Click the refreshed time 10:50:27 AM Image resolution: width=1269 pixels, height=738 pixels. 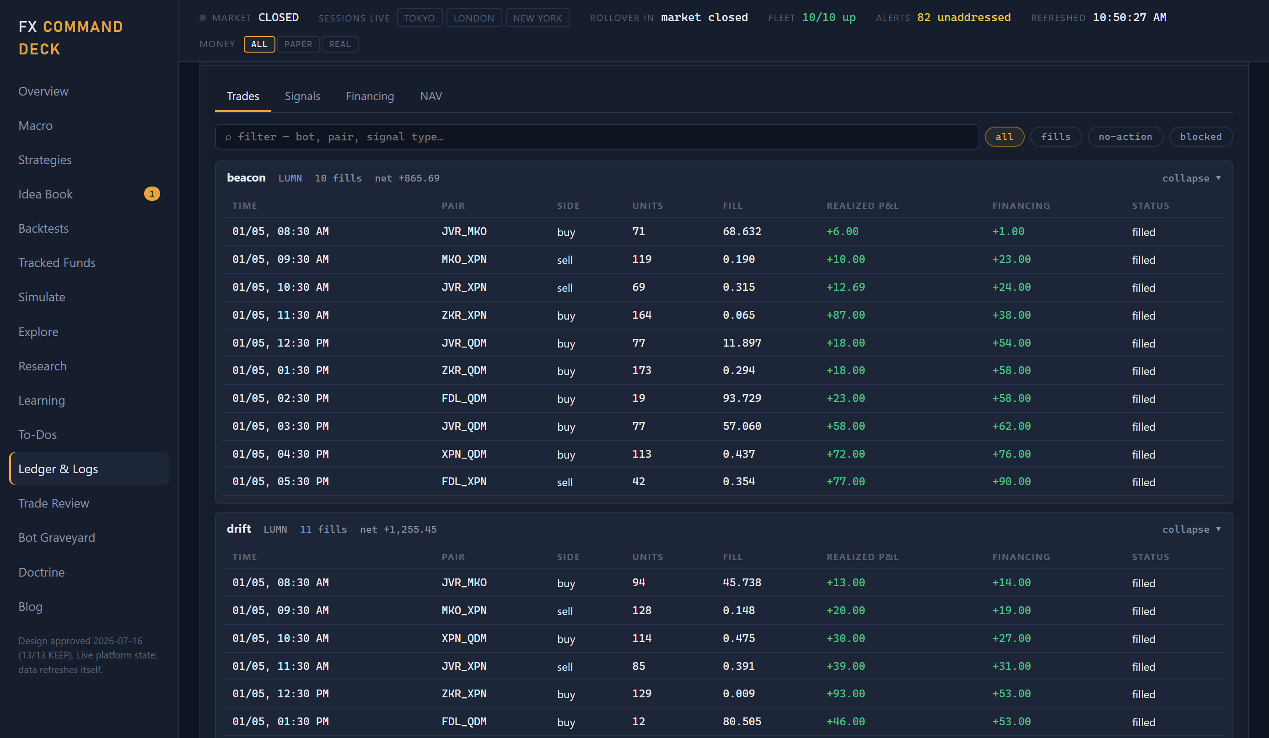click(x=1129, y=18)
